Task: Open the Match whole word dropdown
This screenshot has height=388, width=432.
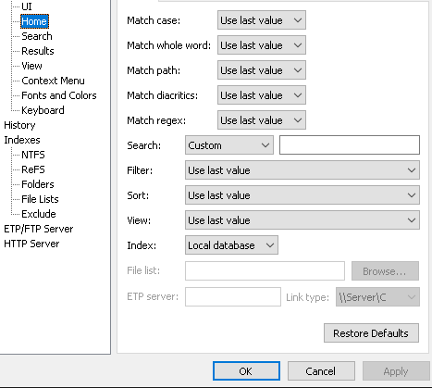Action: pos(262,45)
